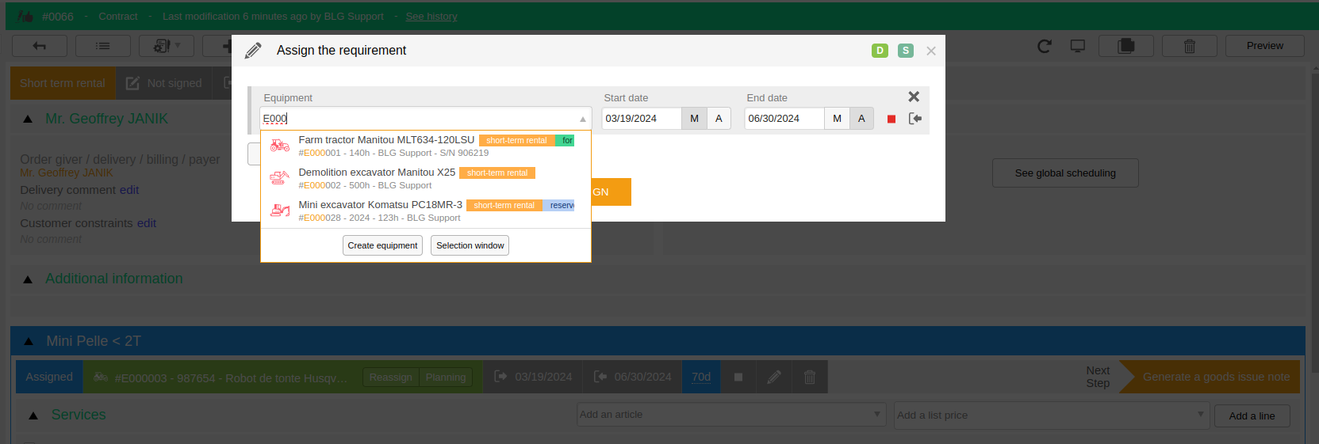Select Mini excavator Komatsu PC18MR-3 option
1319x444 pixels.
[426, 211]
